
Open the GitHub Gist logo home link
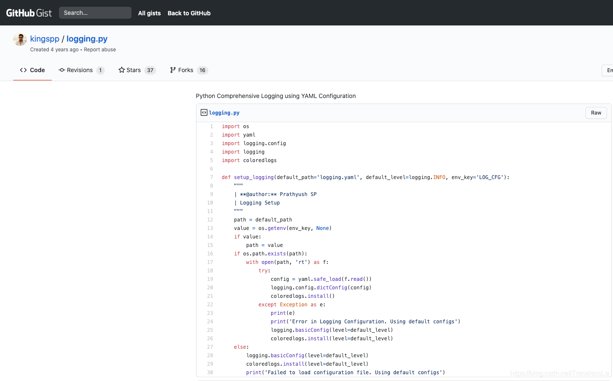(x=29, y=13)
